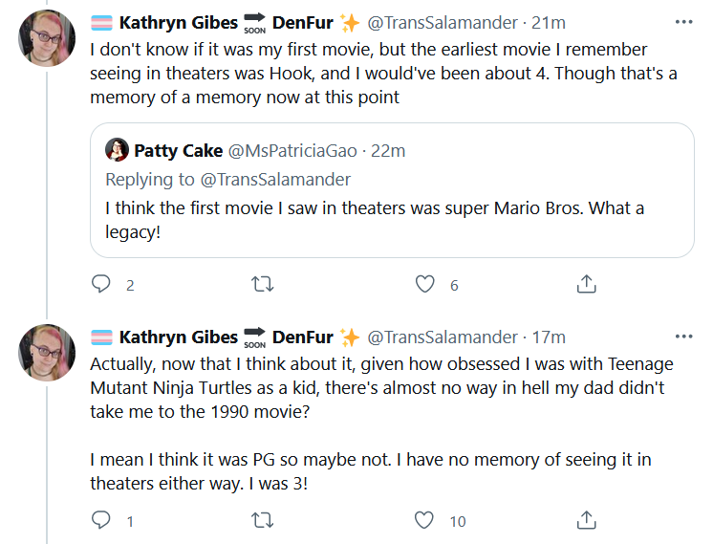Open the @MsPatriciaGao handle in quoted tweet
This screenshot has height=544, width=713.
[292, 150]
